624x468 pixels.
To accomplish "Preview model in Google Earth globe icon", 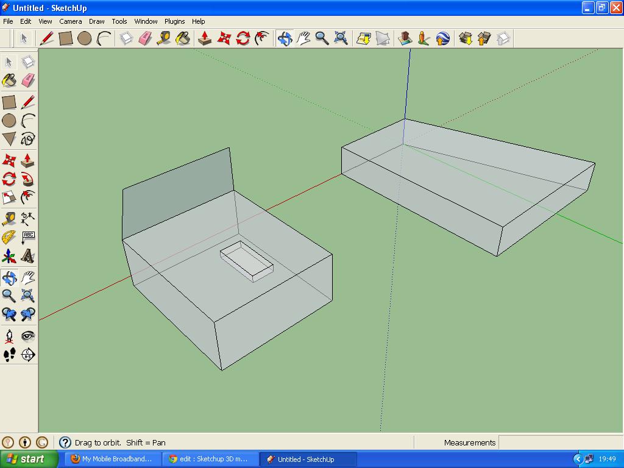I will pyautogui.click(x=443, y=38).
